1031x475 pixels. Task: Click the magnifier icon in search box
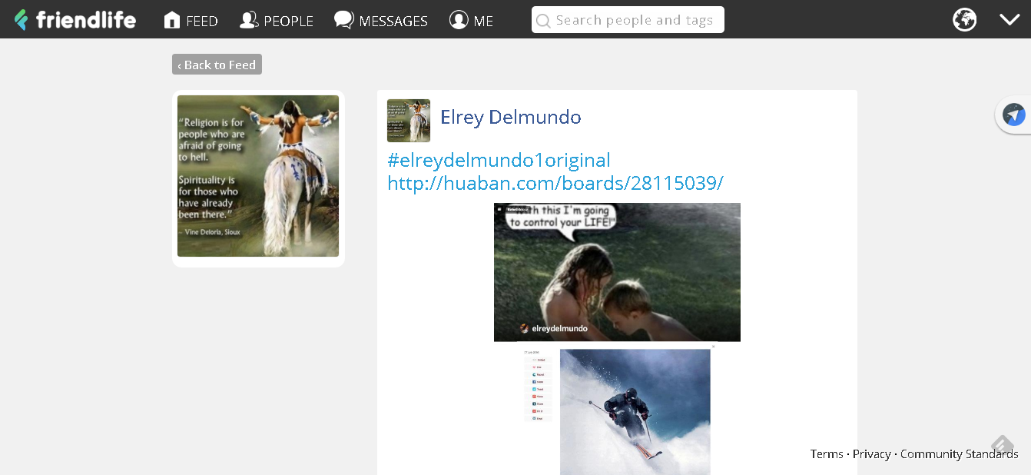543,21
